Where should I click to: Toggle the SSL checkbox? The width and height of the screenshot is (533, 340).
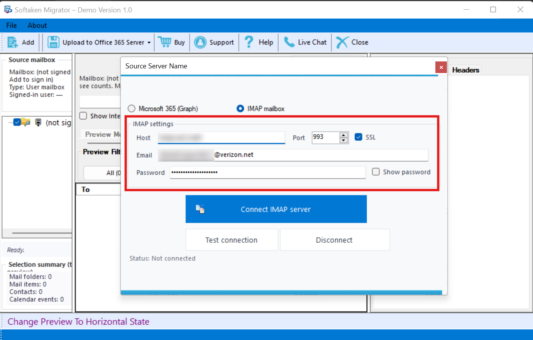(x=359, y=137)
